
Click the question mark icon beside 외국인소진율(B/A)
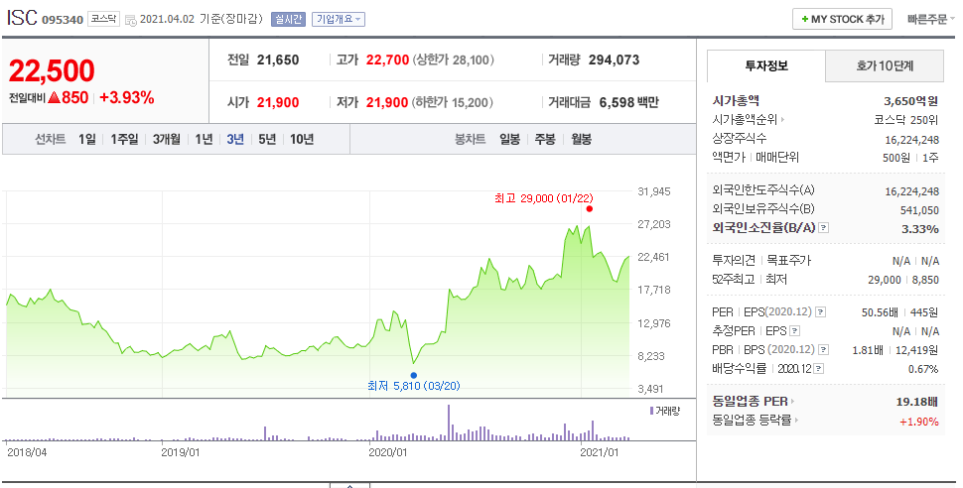click(824, 228)
